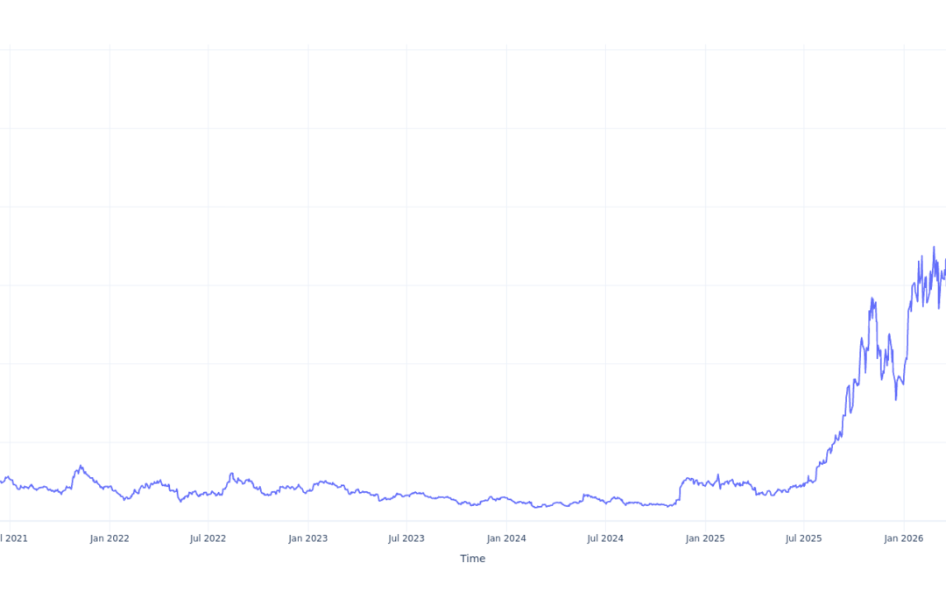Viewport: 946px width, 591px height.
Task: Click the line where it crosses Jul 2025
Action: (803, 482)
